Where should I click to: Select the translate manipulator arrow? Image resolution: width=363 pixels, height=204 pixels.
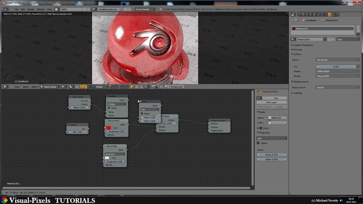[x=85, y=87]
